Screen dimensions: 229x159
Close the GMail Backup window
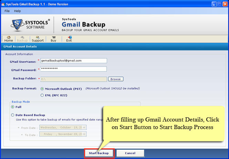tap(225, 4)
